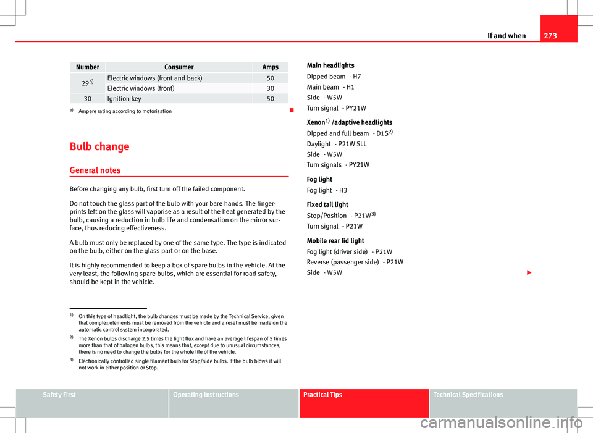The width and height of the screenshot is (593, 433).
Task: Open the Safety First section tab
Action: point(92,403)
